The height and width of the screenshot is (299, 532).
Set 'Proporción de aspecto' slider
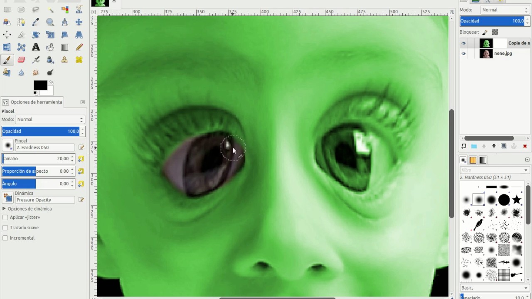pyautogui.click(x=36, y=171)
